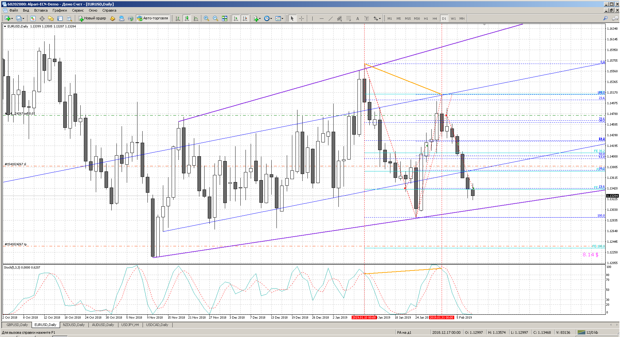Open the search magnifier at toolbar right
622x337 pixels.
606,18
